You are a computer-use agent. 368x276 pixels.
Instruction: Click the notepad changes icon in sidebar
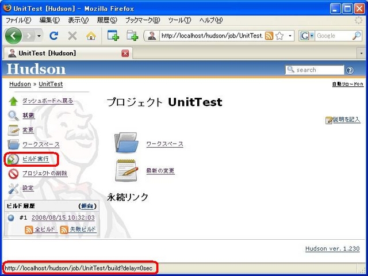(13, 131)
